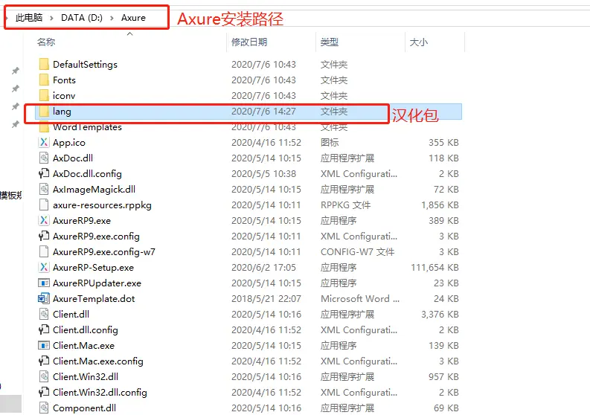Click the RPPKG 文件 type cell
Viewport: 590px width, 415px height.
coord(346,205)
